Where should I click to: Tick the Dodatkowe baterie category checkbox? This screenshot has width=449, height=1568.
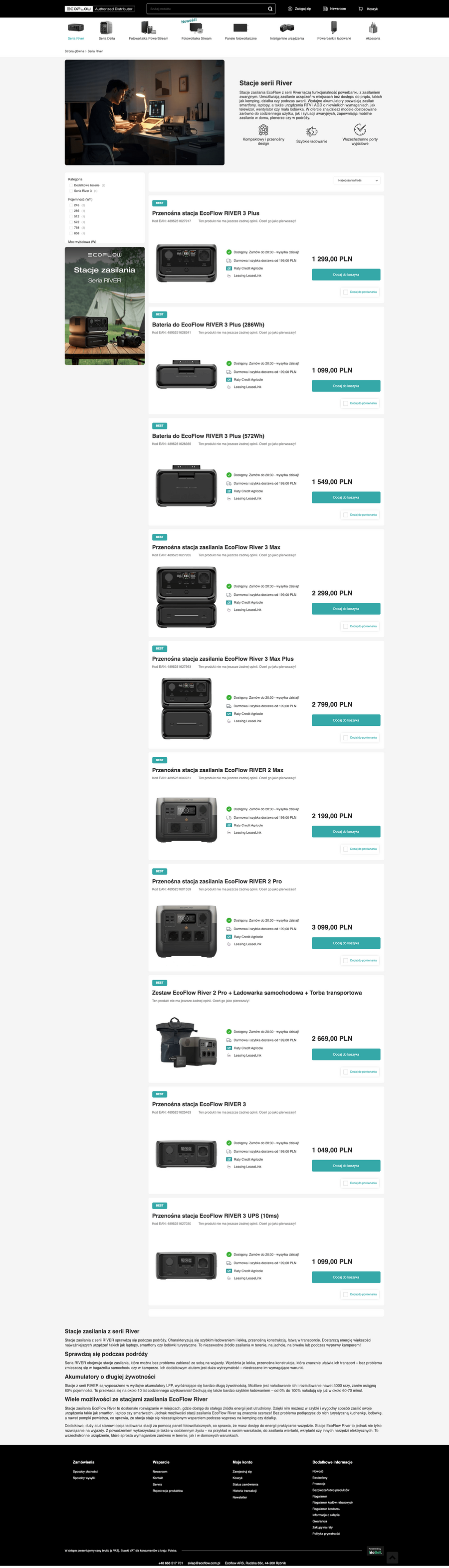coord(71,185)
